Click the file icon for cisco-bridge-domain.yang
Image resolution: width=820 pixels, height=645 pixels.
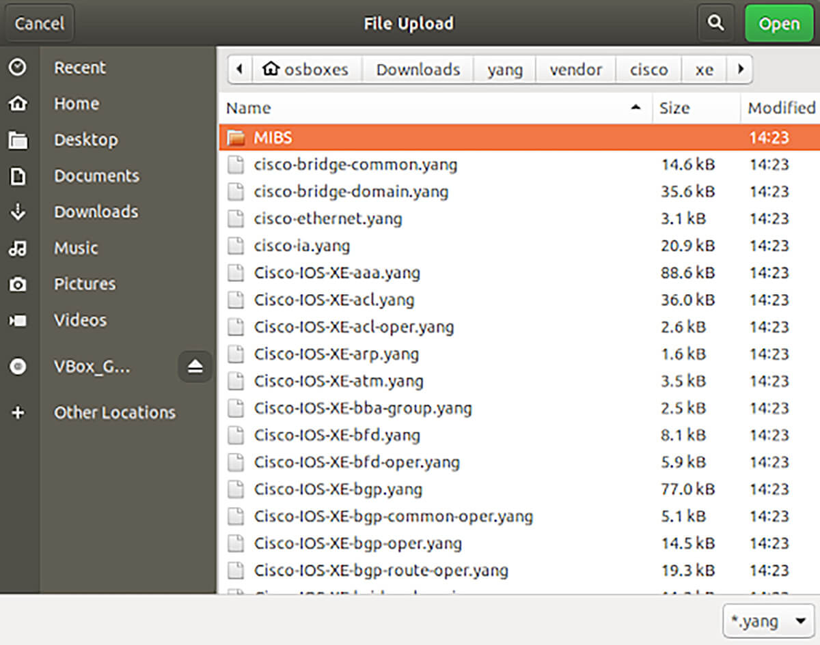236,192
